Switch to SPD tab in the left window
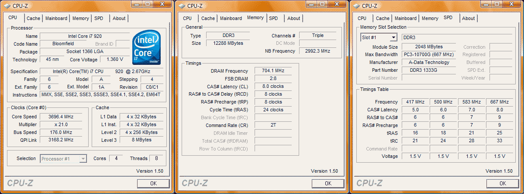Viewport: 524px width, 194px height. click(x=99, y=18)
